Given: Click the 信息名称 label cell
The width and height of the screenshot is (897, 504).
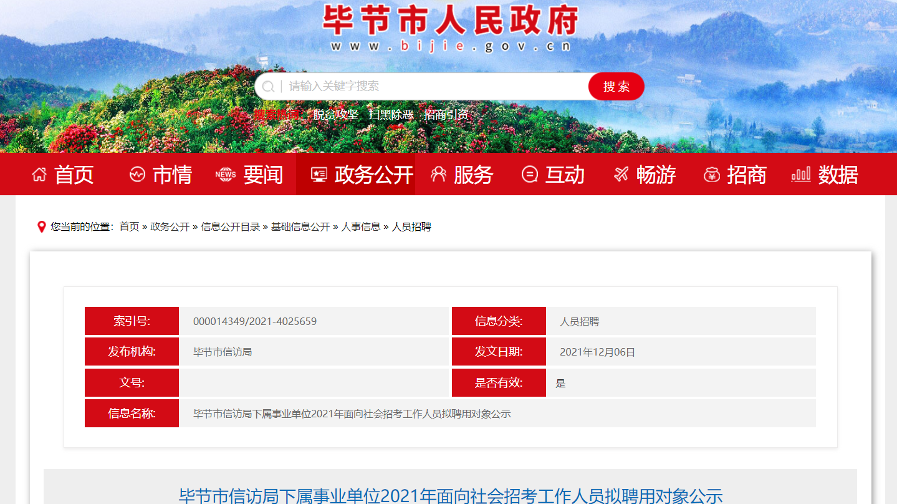Looking at the screenshot, I should pyautogui.click(x=132, y=413).
